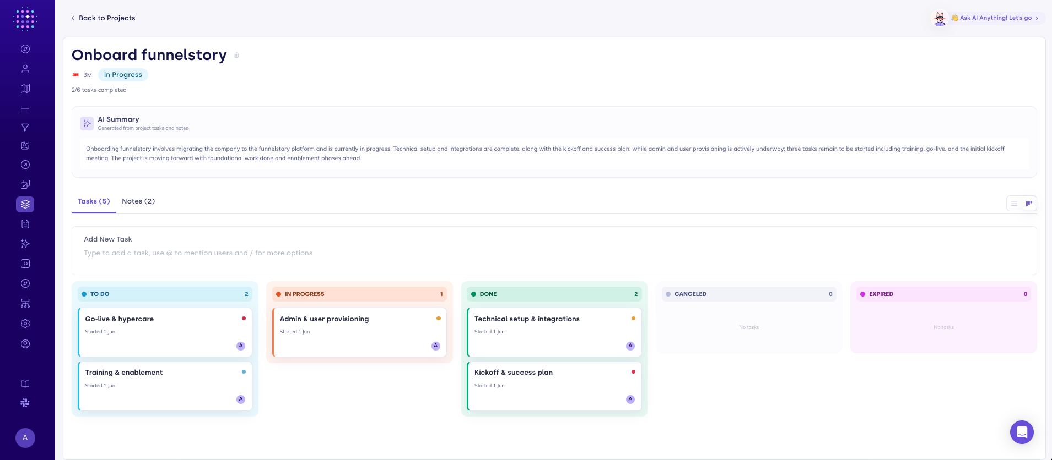Focus the Add New Task input field

point(554,250)
